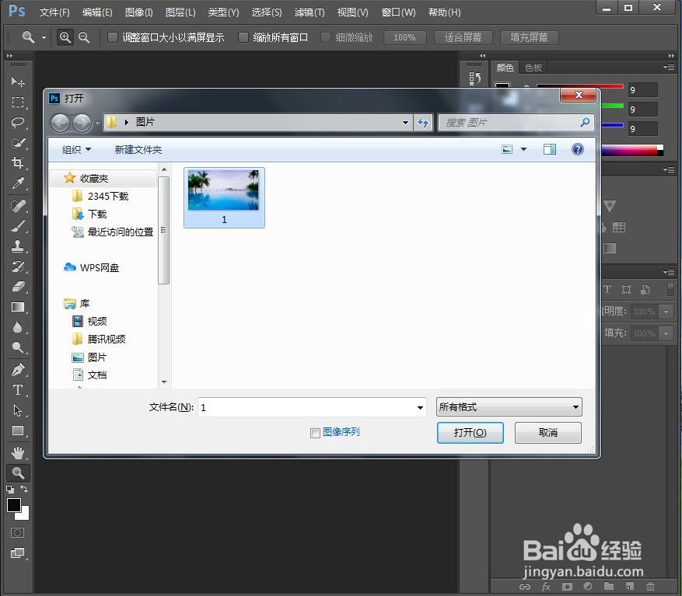Swap foreground and background colors
The width and height of the screenshot is (682, 596).
[x=24, y=489]
